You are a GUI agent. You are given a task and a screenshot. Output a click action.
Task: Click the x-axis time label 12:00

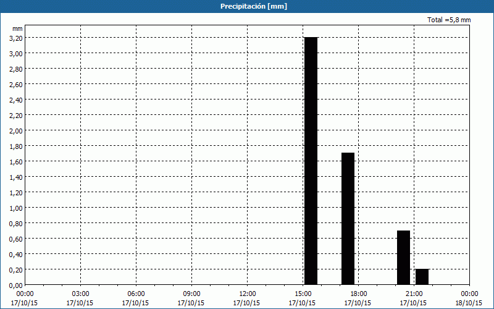248,294
